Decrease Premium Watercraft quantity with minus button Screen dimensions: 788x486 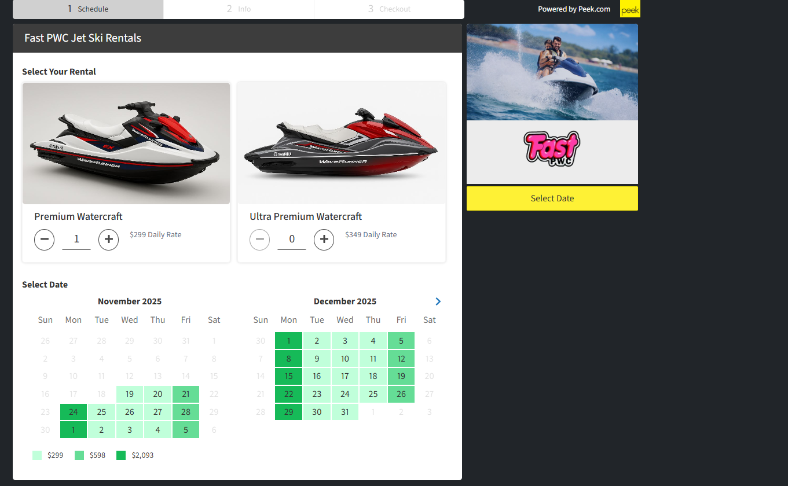click(x=44, y=240)
